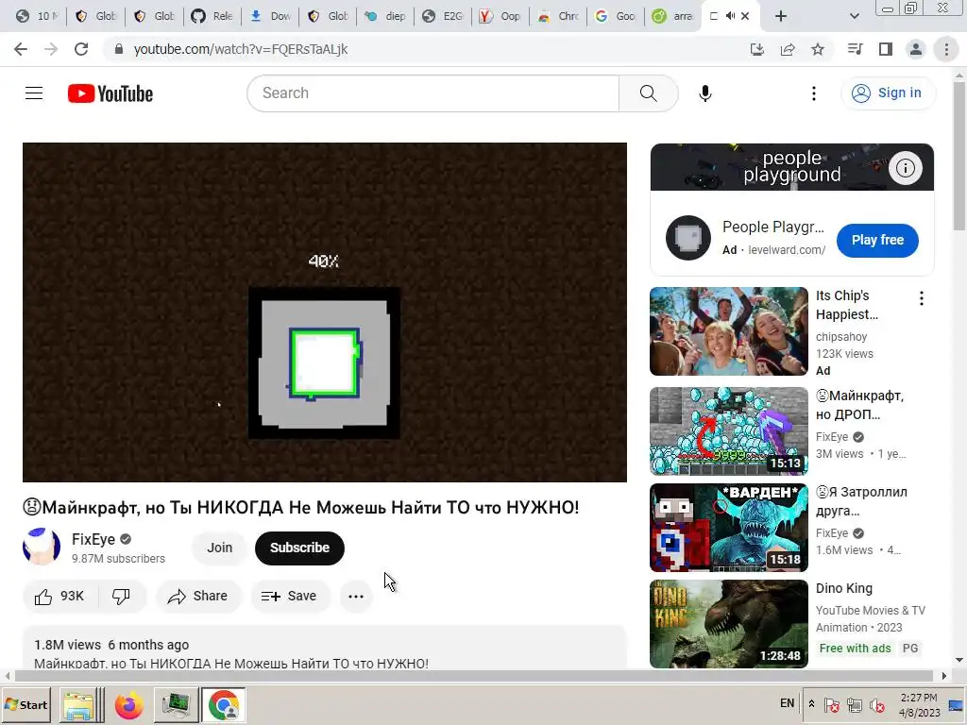The width and height of the screenshot is (967, 725).
Task: Switch to the diep tab
Action: (386, 16)
